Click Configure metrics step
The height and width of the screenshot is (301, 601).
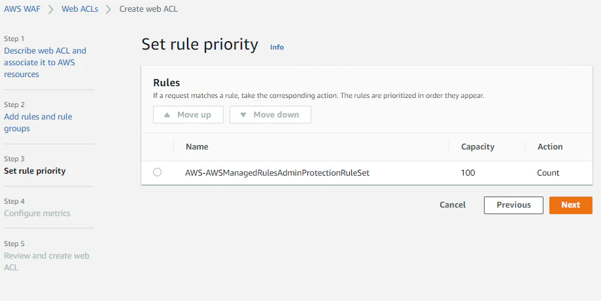pos(37,214)
